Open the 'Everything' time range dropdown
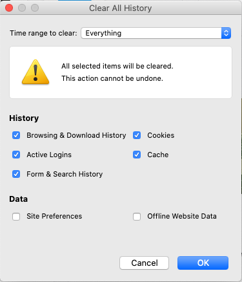The width and height of the screenshot is (242, 282). tap(156, 33)
